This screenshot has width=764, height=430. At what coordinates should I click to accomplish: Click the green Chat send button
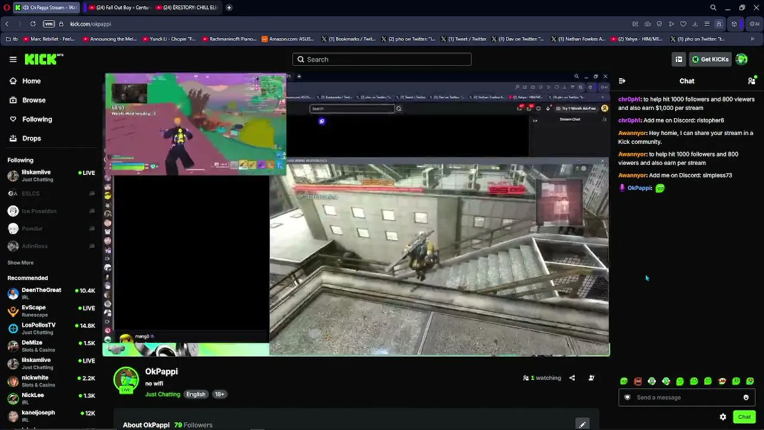pyautogui.click(x=744, y=417)
